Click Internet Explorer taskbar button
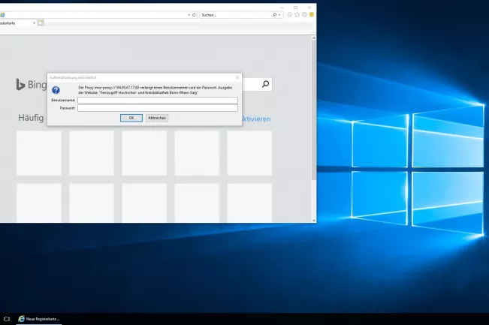Screen dimensions: 489x325 point(39,319)
